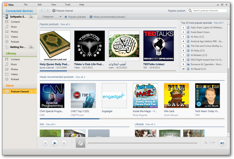Click View all next to Arts
Image resolution: width=234 pixels, height=159 pixels.
point(51,124)
